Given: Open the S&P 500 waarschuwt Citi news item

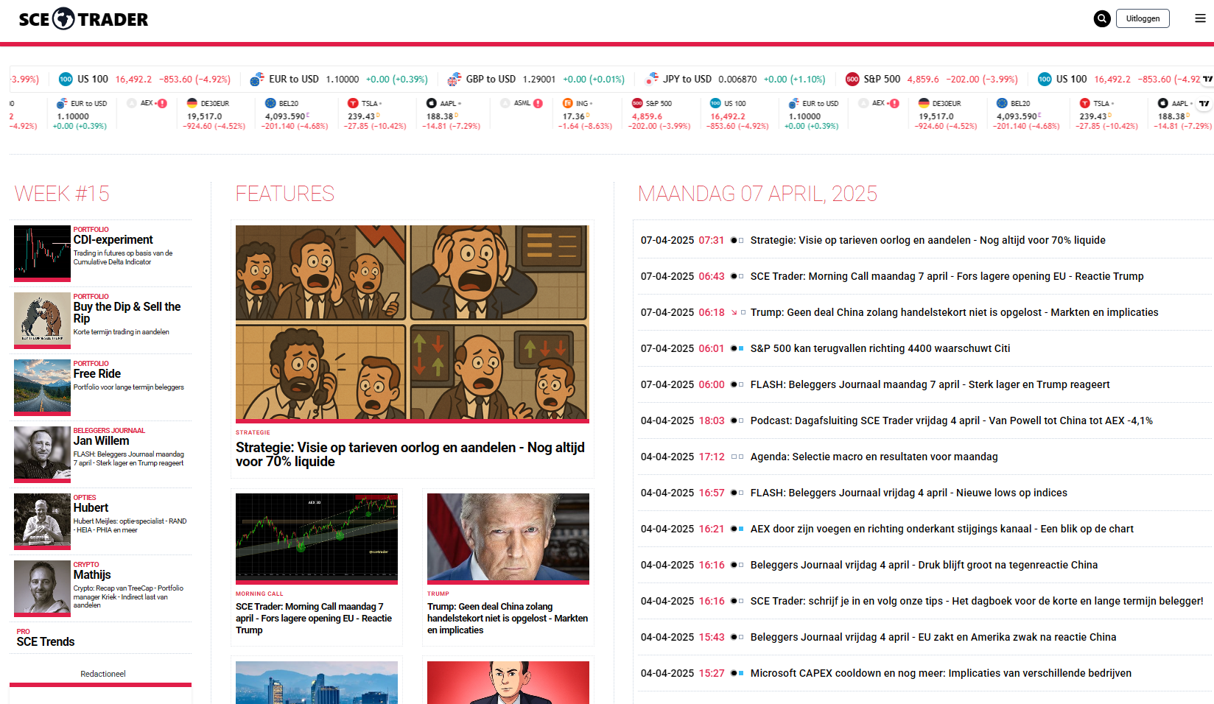Looking at the screenshot, I should point(880,348).
